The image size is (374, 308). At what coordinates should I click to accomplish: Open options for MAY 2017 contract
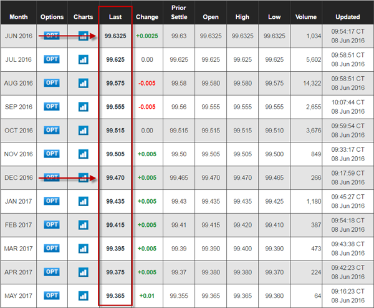click(52, 296)
